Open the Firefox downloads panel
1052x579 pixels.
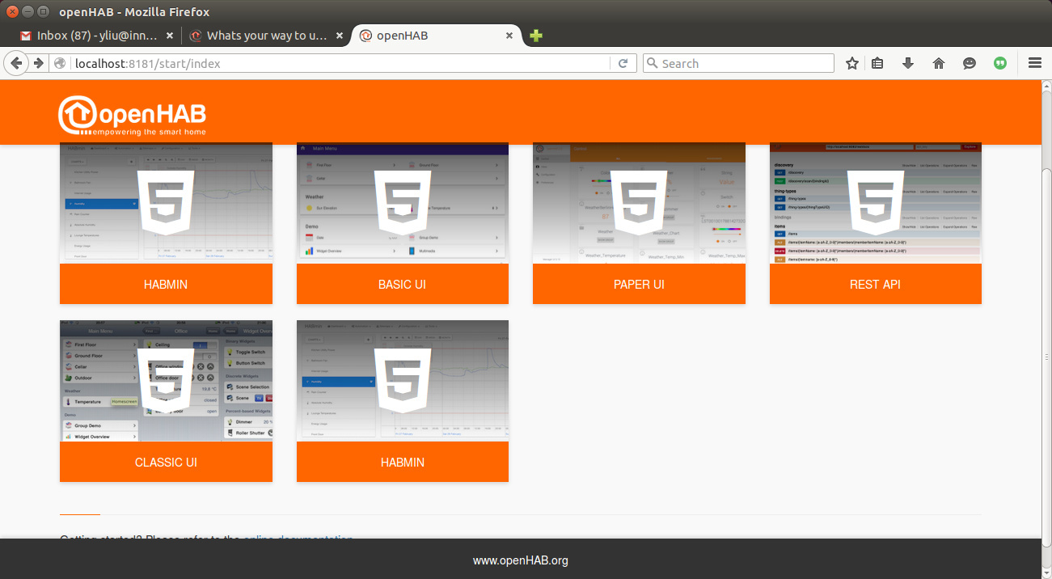pyautogui.click(x=907, y=63)
